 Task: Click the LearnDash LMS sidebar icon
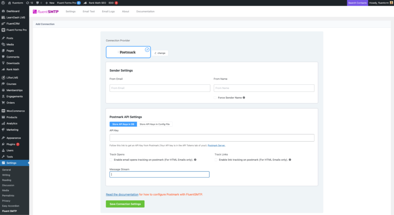[x=3, y=17]
